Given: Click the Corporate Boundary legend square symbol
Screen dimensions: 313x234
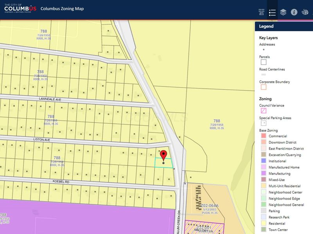Looking at the screenshot, I should (263, 87).
